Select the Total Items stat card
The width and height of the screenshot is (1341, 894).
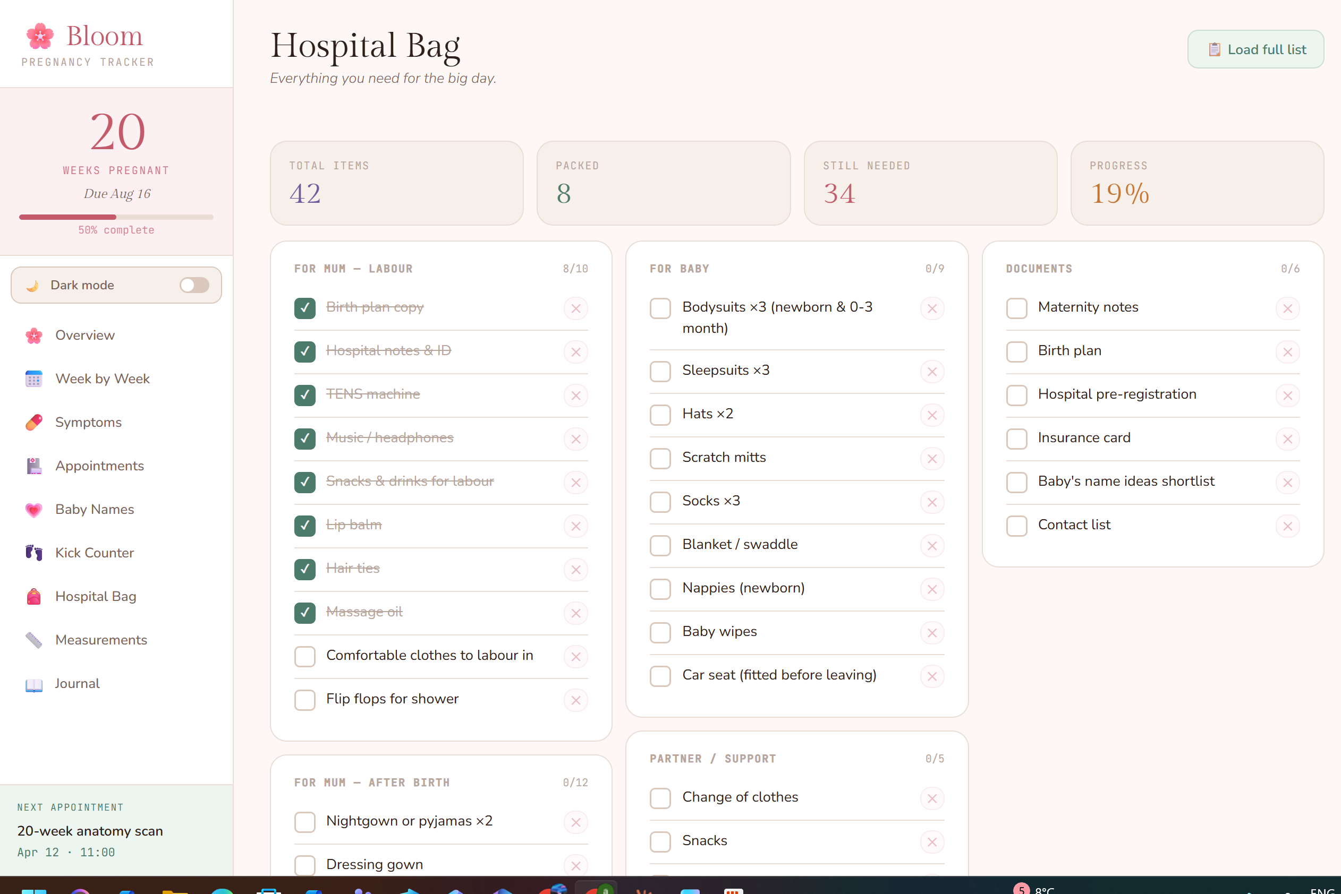coord(396,183)
